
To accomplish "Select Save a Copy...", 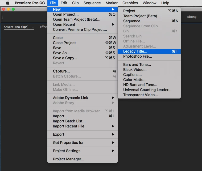I will pyautogui.click(x=83, y=58).
